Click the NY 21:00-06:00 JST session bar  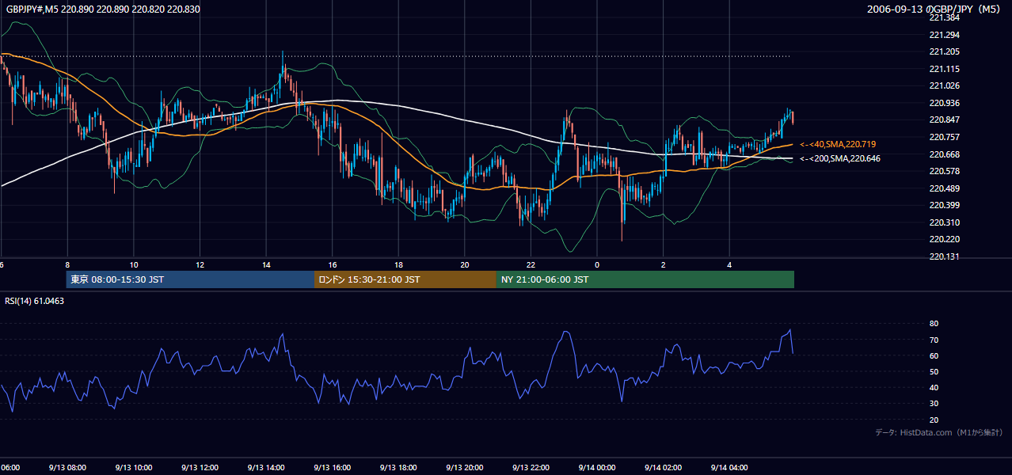coord(645,279)
